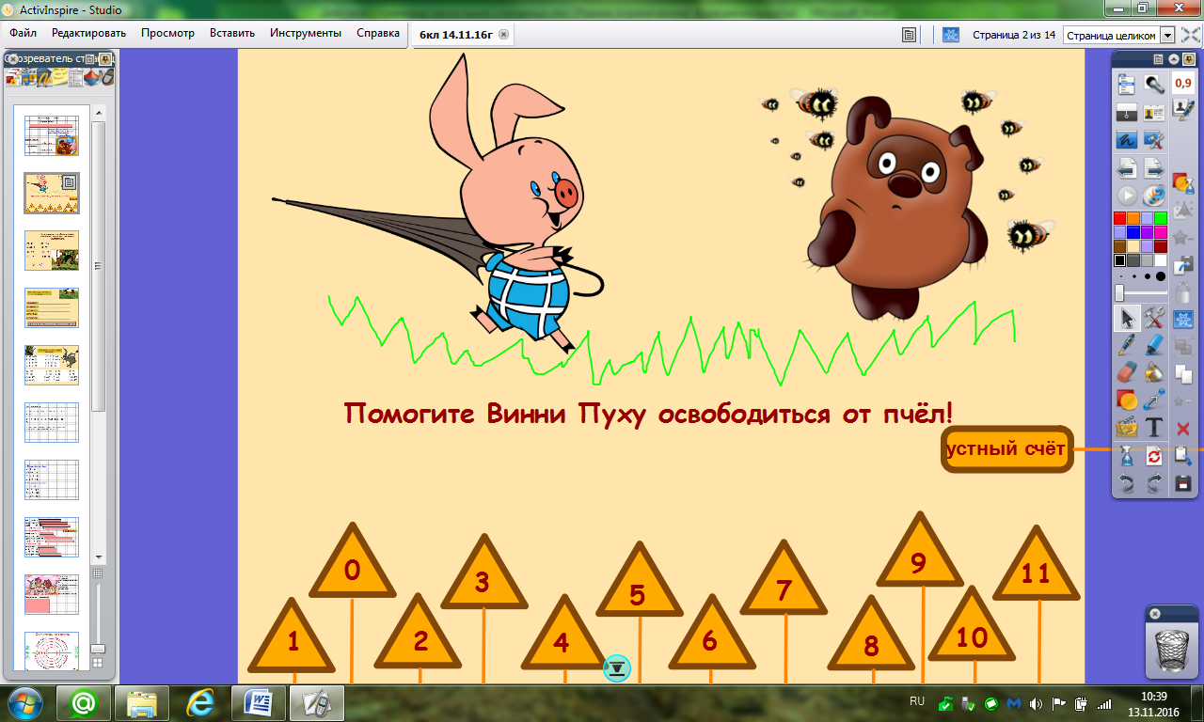This screenshot has width=1204, height=722.
Task: Click the Clear spray bottle icon
Action: 1127,457
